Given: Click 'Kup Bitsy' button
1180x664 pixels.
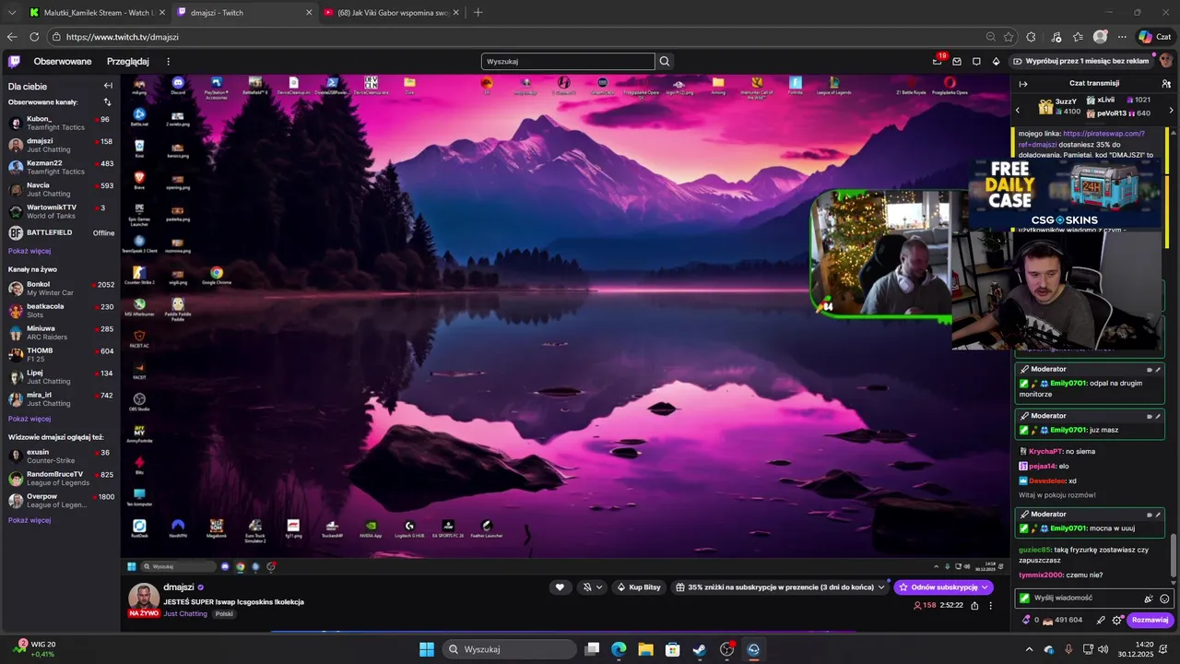Looking at the screenshot, I should [x=639, y=587].
